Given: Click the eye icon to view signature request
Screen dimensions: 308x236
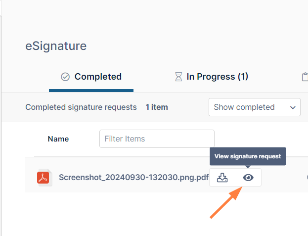Looking at the screenshot, I should coord(248,178).
